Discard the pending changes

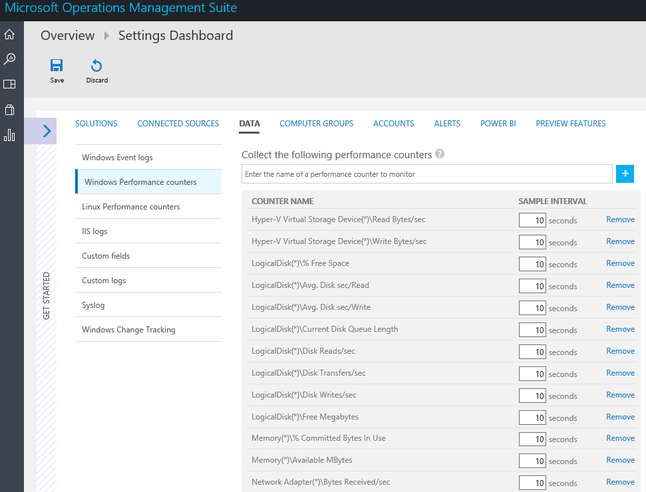pos(96,71)
